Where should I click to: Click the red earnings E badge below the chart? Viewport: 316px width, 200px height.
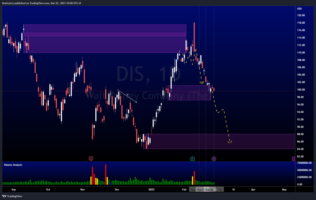[x=91, y=158]
